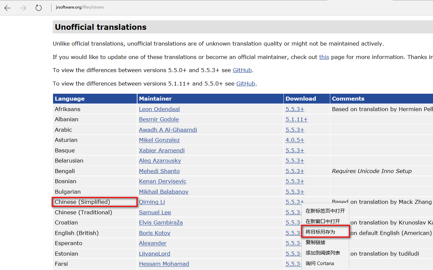
Task: Select '在新窗口中打开' menu entry
Action: tap(323, 221)
